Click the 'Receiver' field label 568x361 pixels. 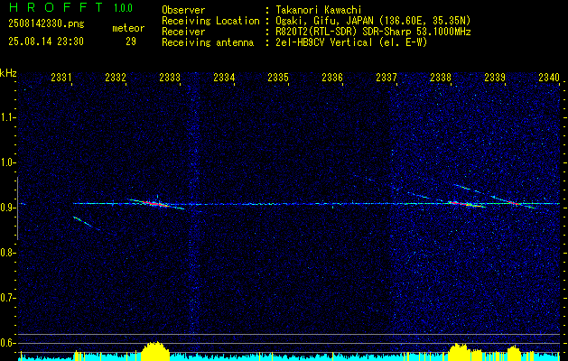(183, 32)
